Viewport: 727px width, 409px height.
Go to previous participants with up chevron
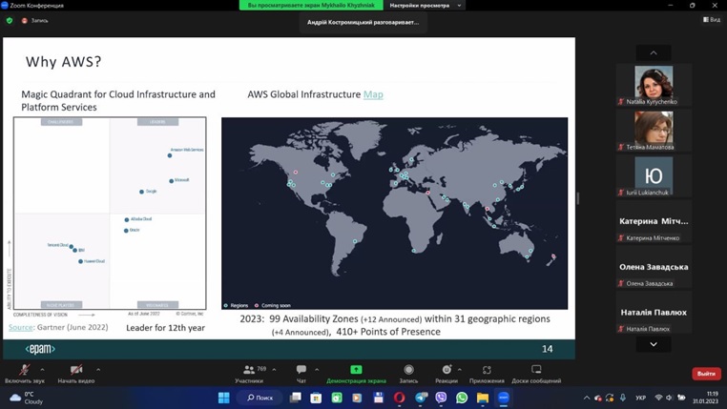click(x=654, y=52)
